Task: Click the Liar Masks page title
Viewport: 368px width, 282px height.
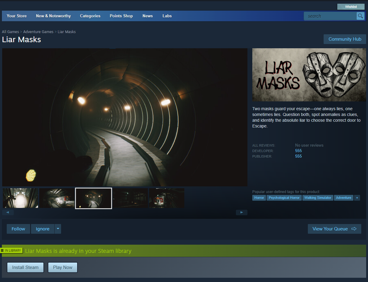Action: (x=22, y=39)
